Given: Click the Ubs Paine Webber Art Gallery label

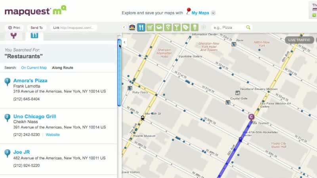Looking at the screenshot, I should click(x=275, y=105).
